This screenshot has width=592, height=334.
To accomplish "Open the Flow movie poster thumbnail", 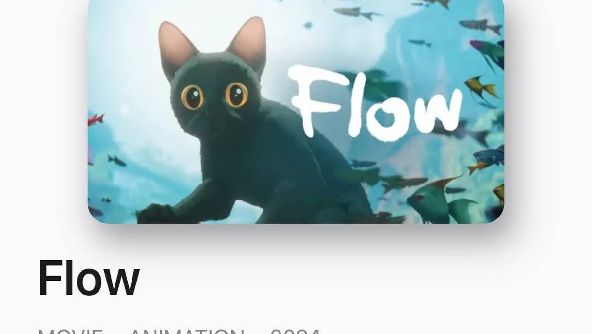I will 296,112.
